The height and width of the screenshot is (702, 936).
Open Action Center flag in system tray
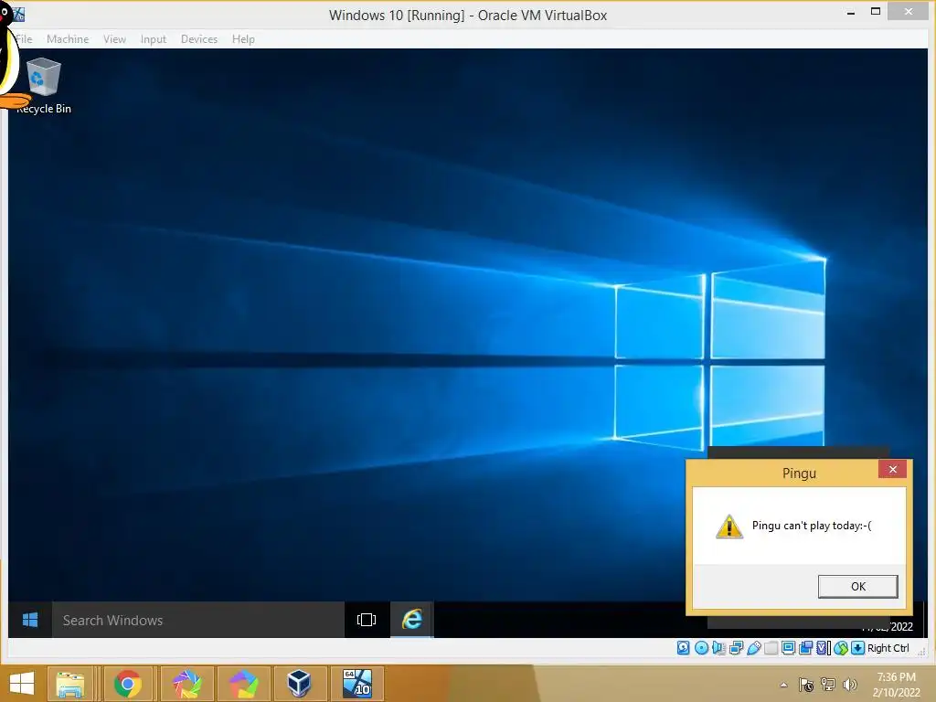point(806,685)
